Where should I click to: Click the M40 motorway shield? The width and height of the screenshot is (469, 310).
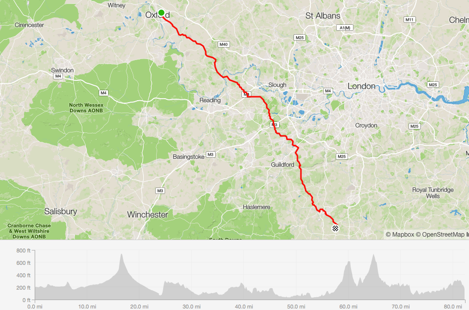(x=224, y=44)
